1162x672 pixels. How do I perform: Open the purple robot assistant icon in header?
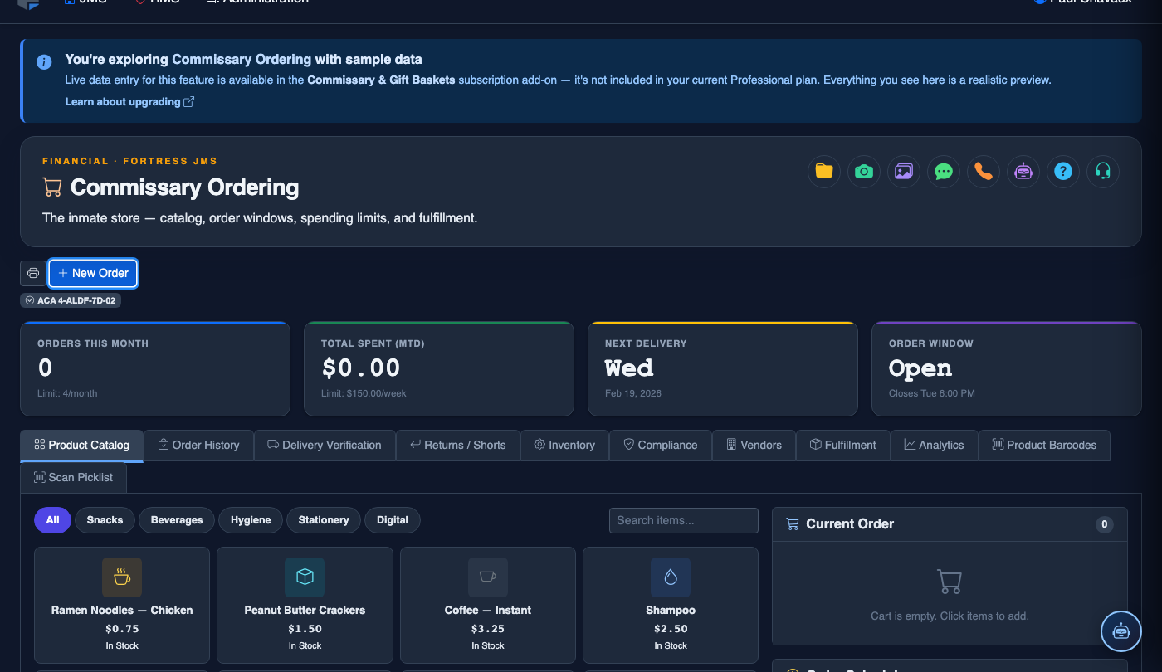[1023, 172]
